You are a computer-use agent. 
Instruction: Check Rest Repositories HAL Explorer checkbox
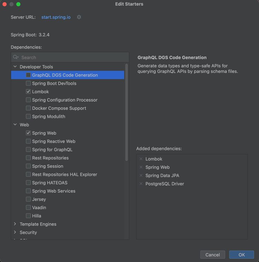click(x=28, y=174)
